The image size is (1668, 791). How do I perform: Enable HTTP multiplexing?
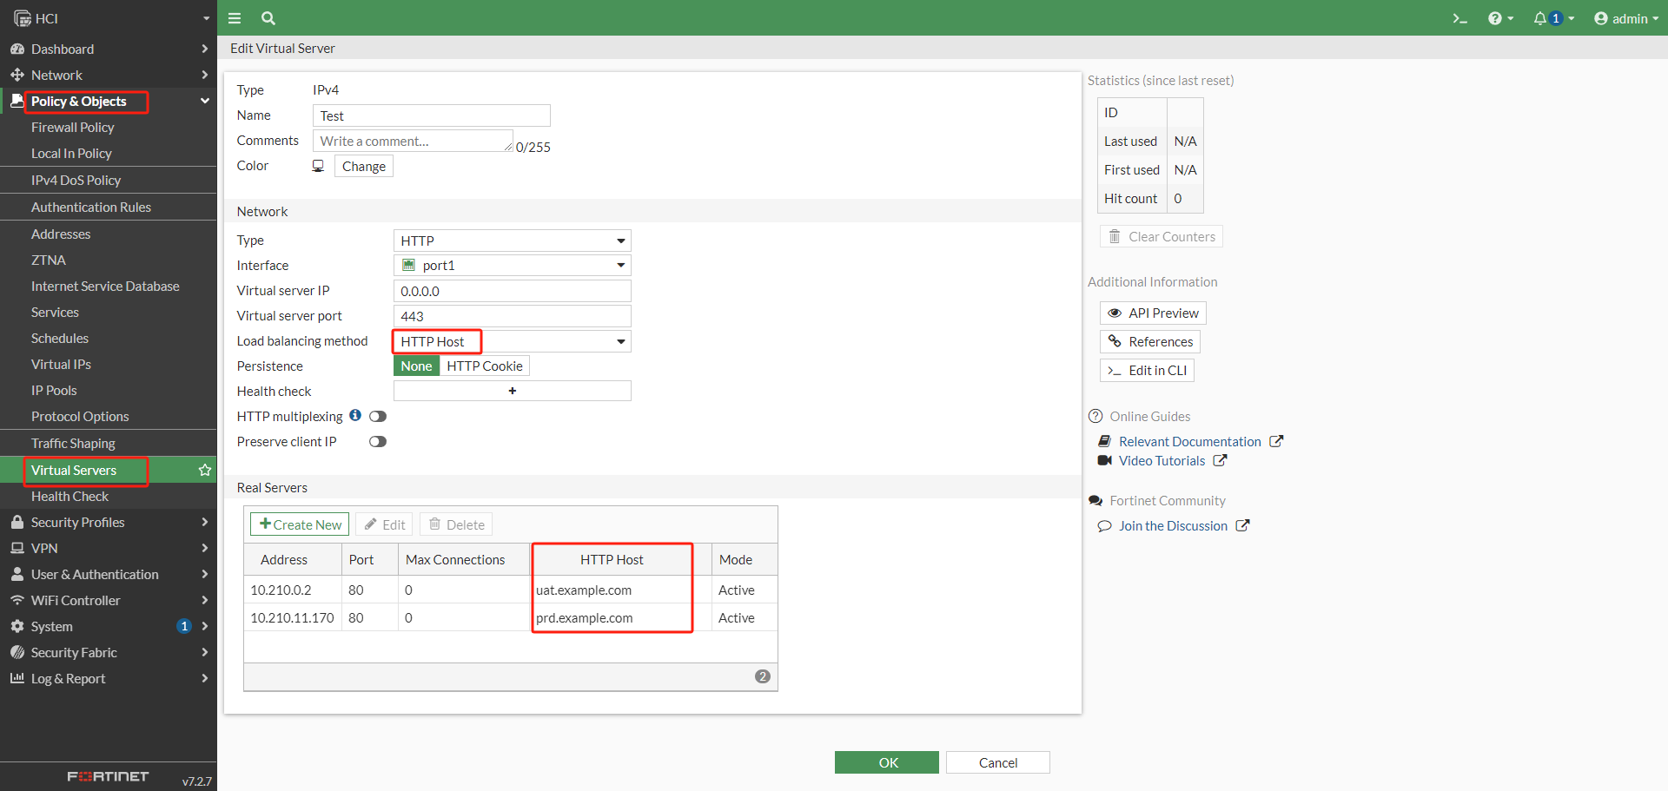[377, 416]
